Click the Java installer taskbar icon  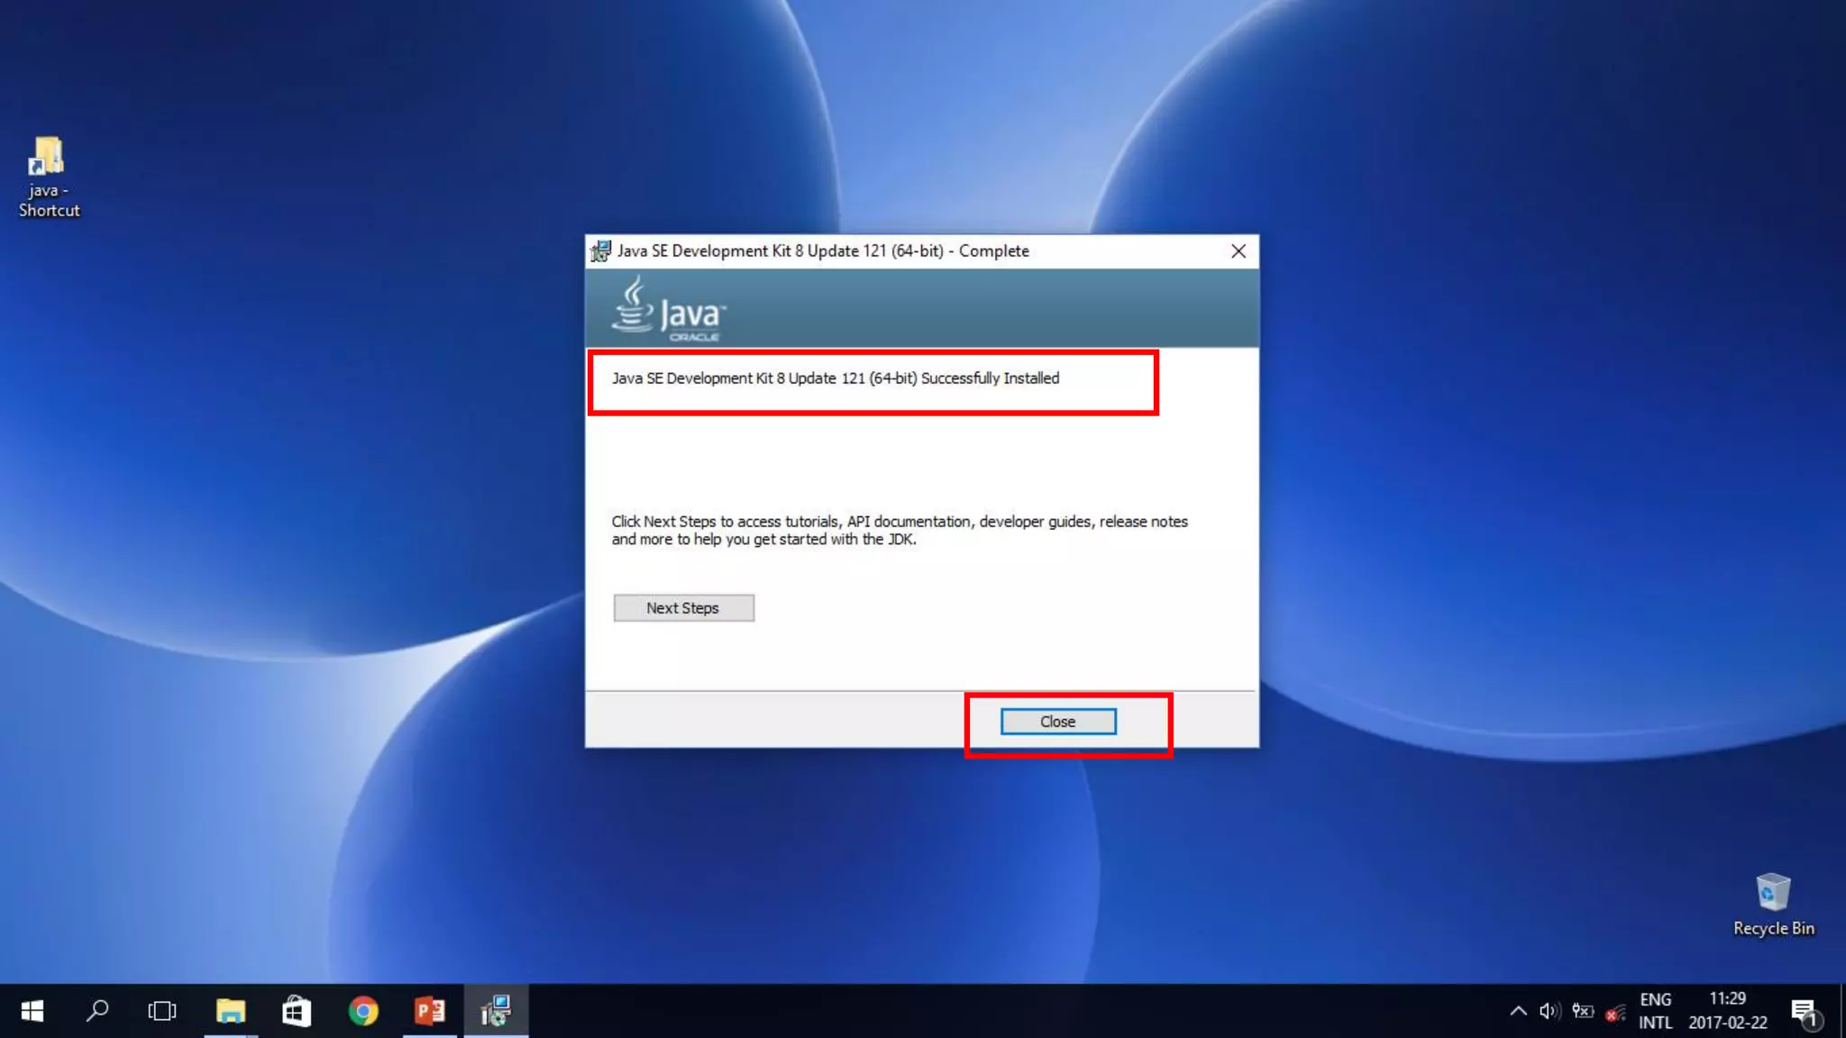[x=496, y=1011]
